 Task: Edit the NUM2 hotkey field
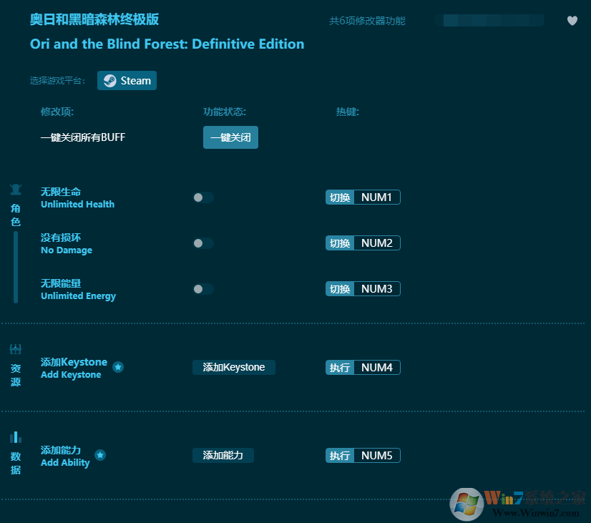376,243
